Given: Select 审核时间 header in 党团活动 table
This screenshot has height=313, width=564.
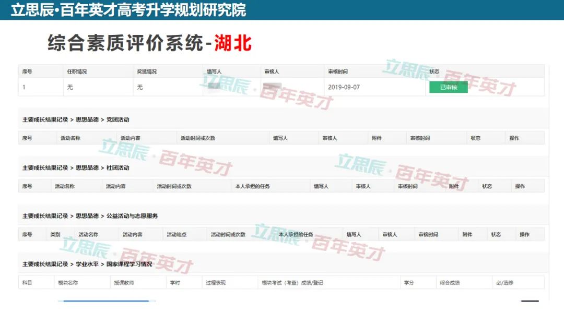Looking at the screenshot, I should pos(420,138).
